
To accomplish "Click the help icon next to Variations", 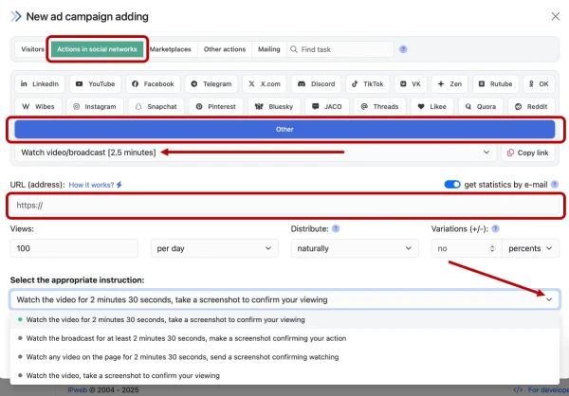I will (495, 229).
